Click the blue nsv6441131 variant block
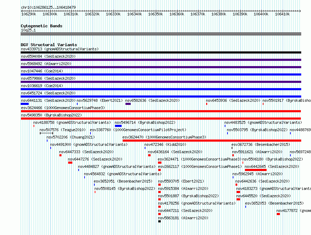The image size is (311, 235). coord(24,104)
